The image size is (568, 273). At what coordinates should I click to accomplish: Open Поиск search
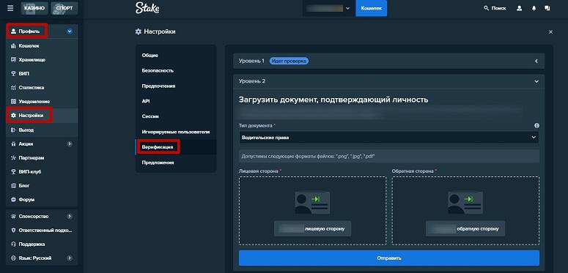point(495,8)
